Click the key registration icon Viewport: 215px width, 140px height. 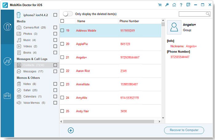(x=167, y=5)
